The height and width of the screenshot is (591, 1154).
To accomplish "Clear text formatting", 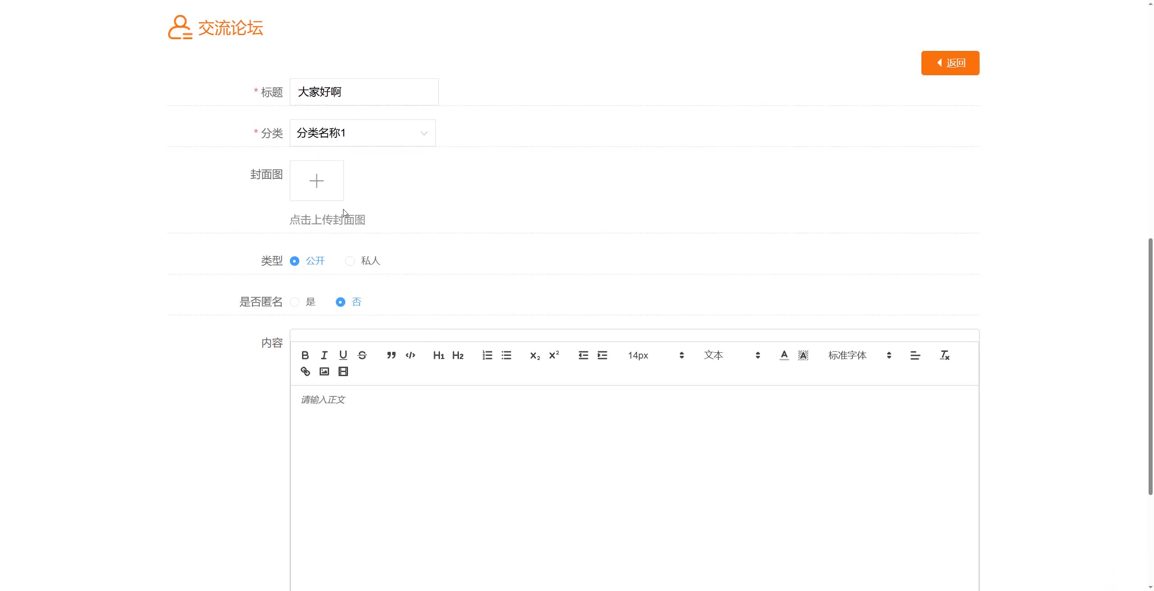I will 944,355.
